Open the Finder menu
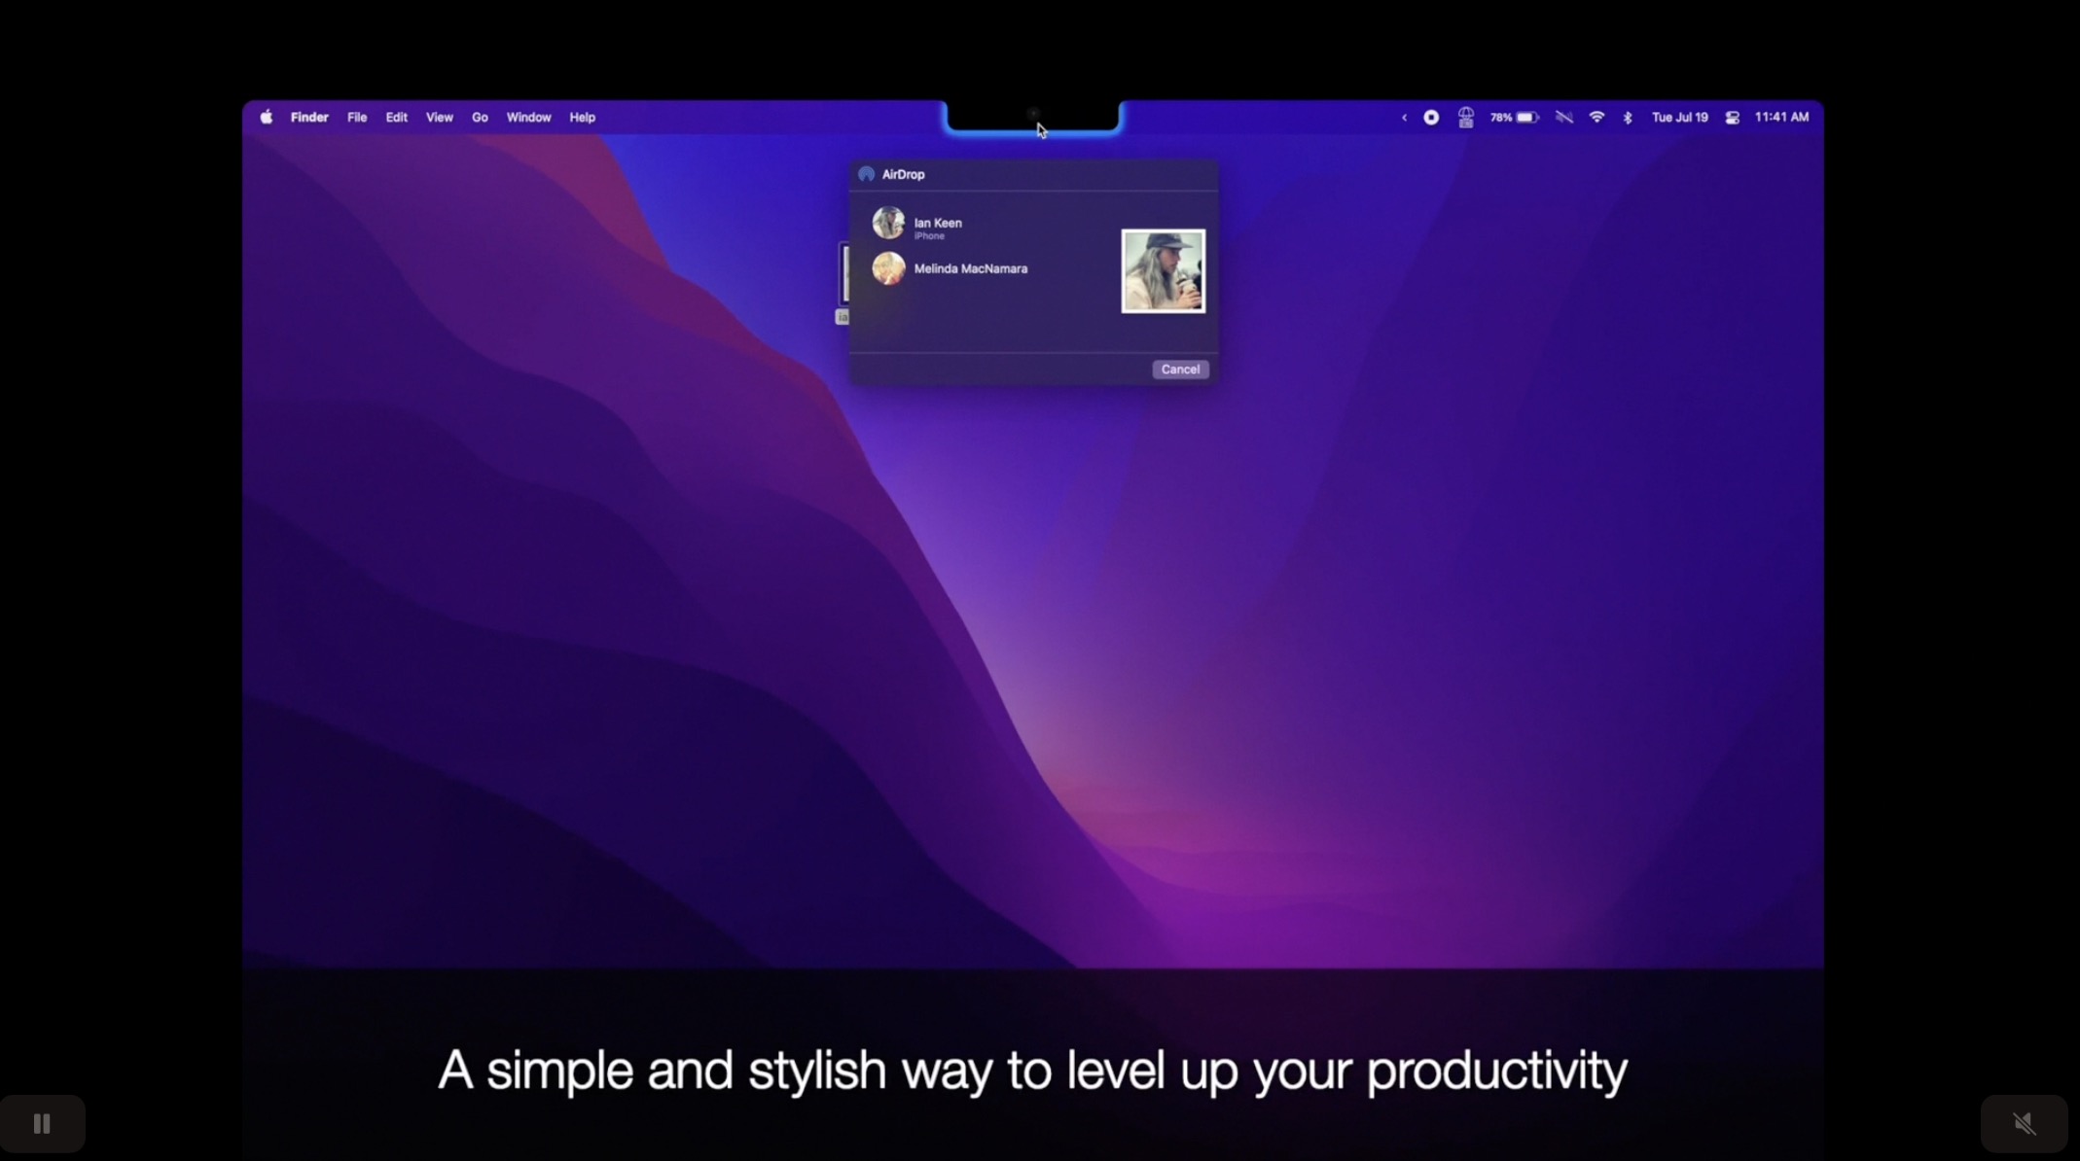Image resolution: width=2080 pixels, height=1161 pixels. (x=309, y=118)
